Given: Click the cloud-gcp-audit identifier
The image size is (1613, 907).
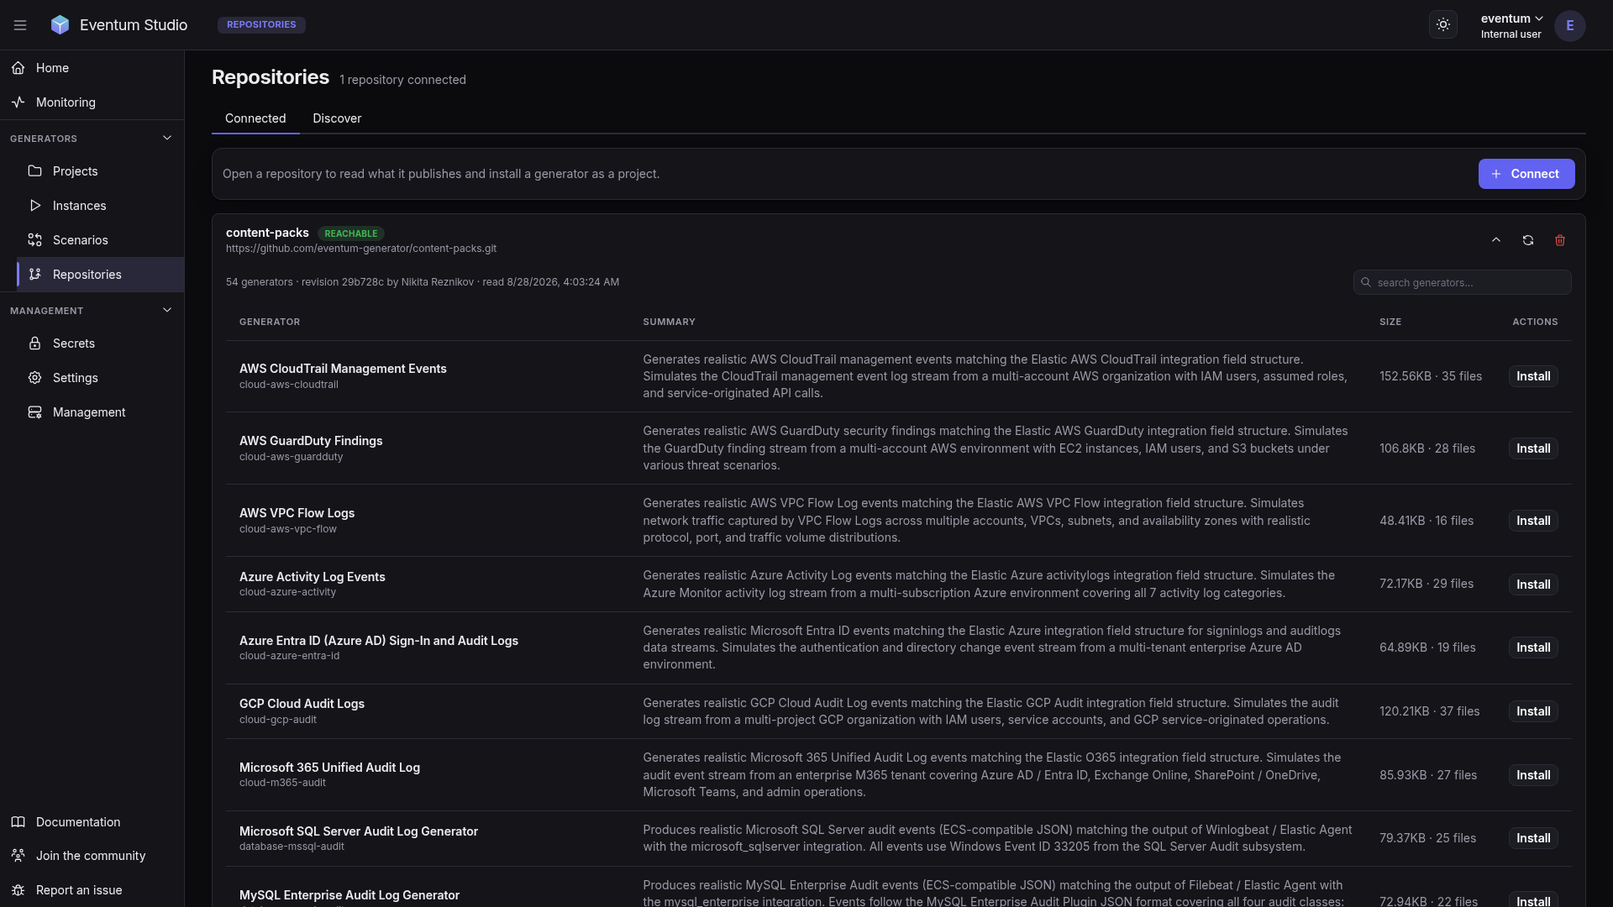Looking at the screenshot, I should pyautogui.click(x=278, y=720).
